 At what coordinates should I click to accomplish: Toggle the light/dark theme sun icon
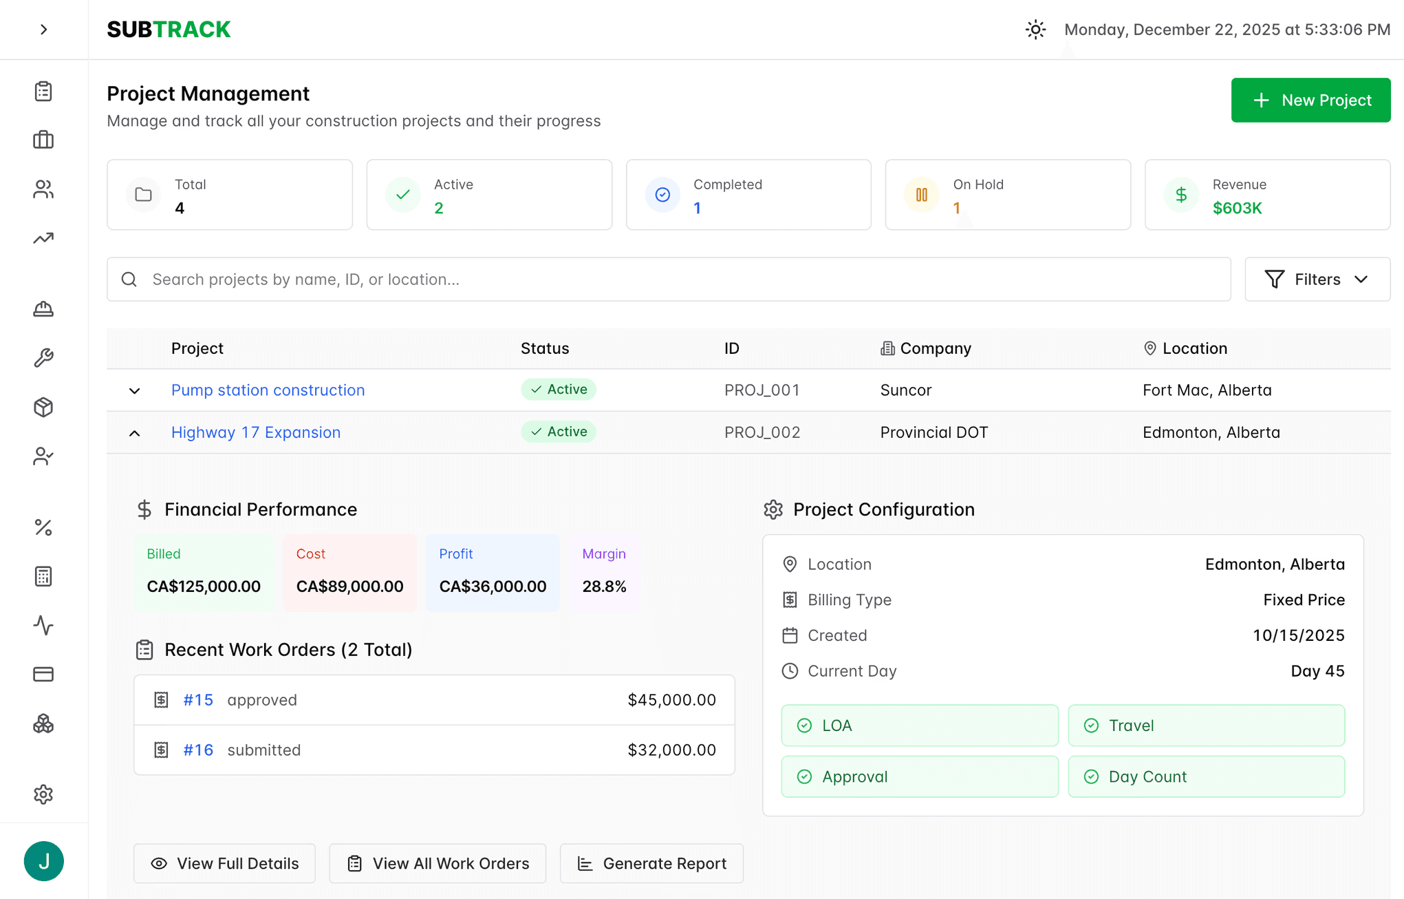(x=1035, y=29)
